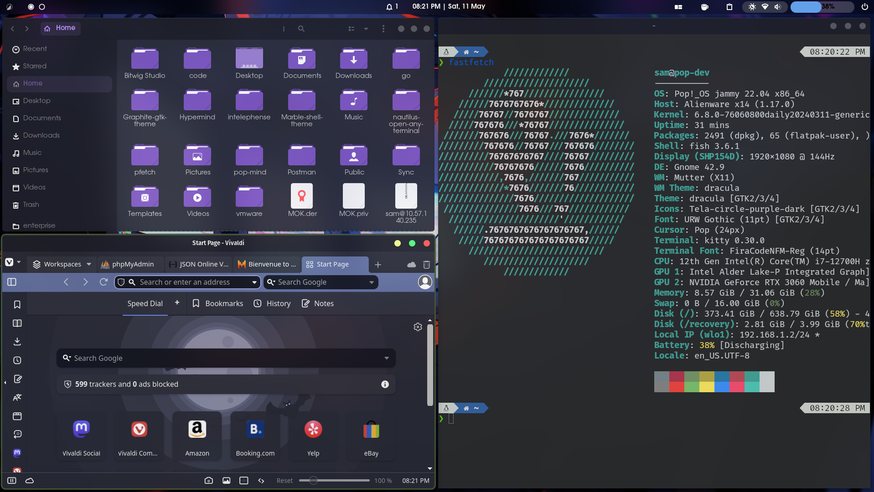Screen dimensions: 874x492
Task: Open page actions via the code brackets icon
Action: point(261,480)
